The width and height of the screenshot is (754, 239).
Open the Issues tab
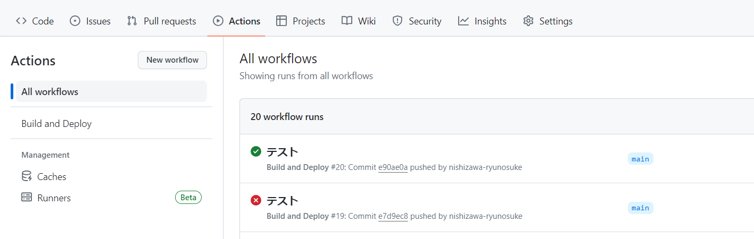pyautogui.click(x=90, y=21)
